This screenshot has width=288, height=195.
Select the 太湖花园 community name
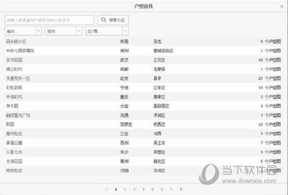[x=14, y=161]
